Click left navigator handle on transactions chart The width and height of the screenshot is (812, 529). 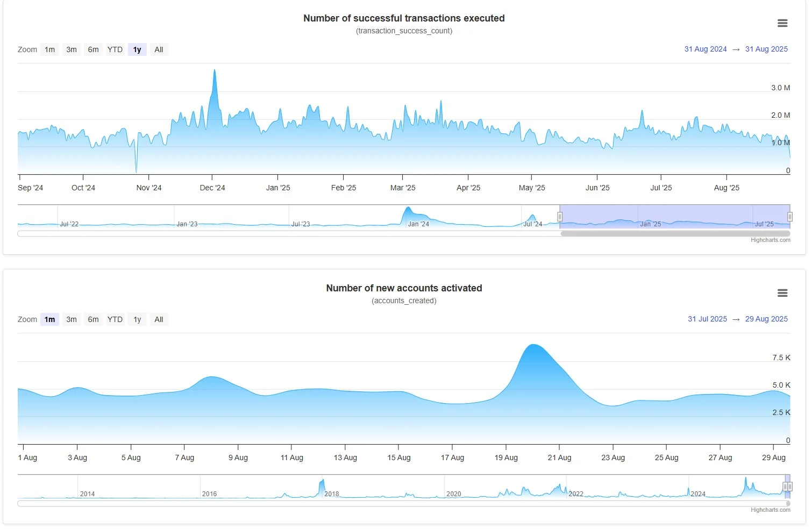[560, 217]
